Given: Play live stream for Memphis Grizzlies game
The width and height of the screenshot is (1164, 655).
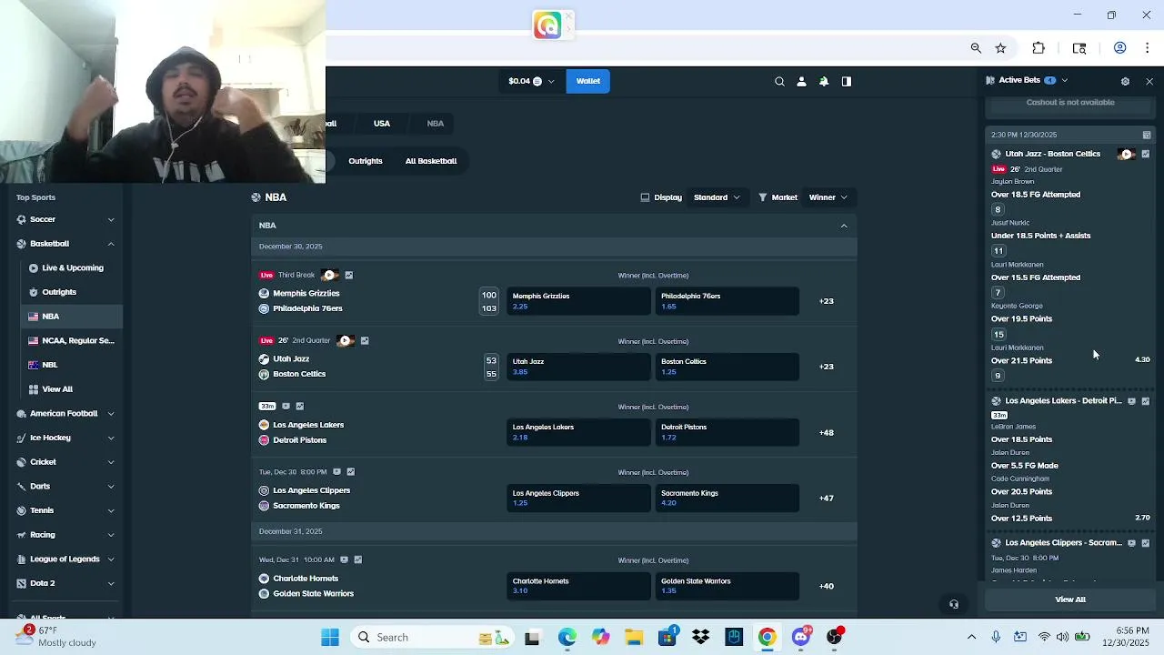Looking at the screenshot, I should point(330,275).
